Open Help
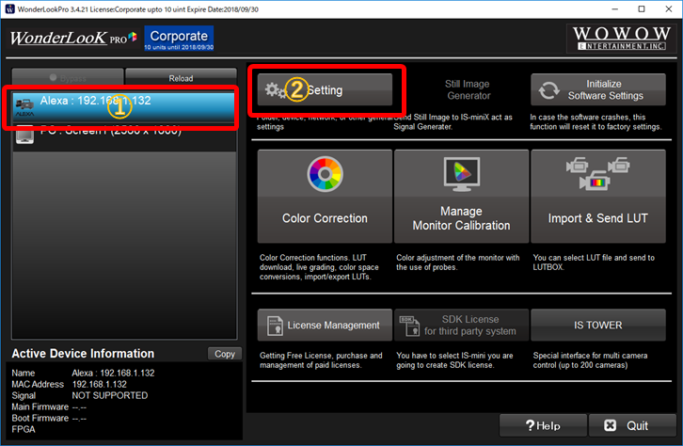Screen dimensions: 683x446 pos(543,425)
